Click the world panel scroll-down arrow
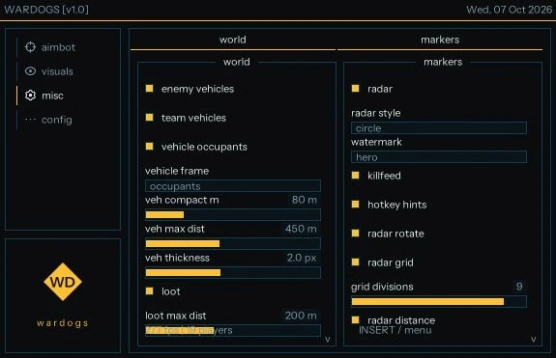Viewport: 556px width, 358px height. click(327, 340)
